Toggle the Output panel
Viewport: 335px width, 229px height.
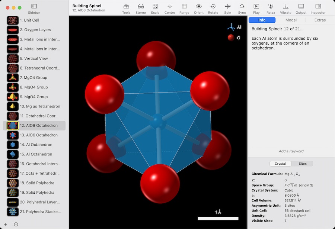(301, 6)
